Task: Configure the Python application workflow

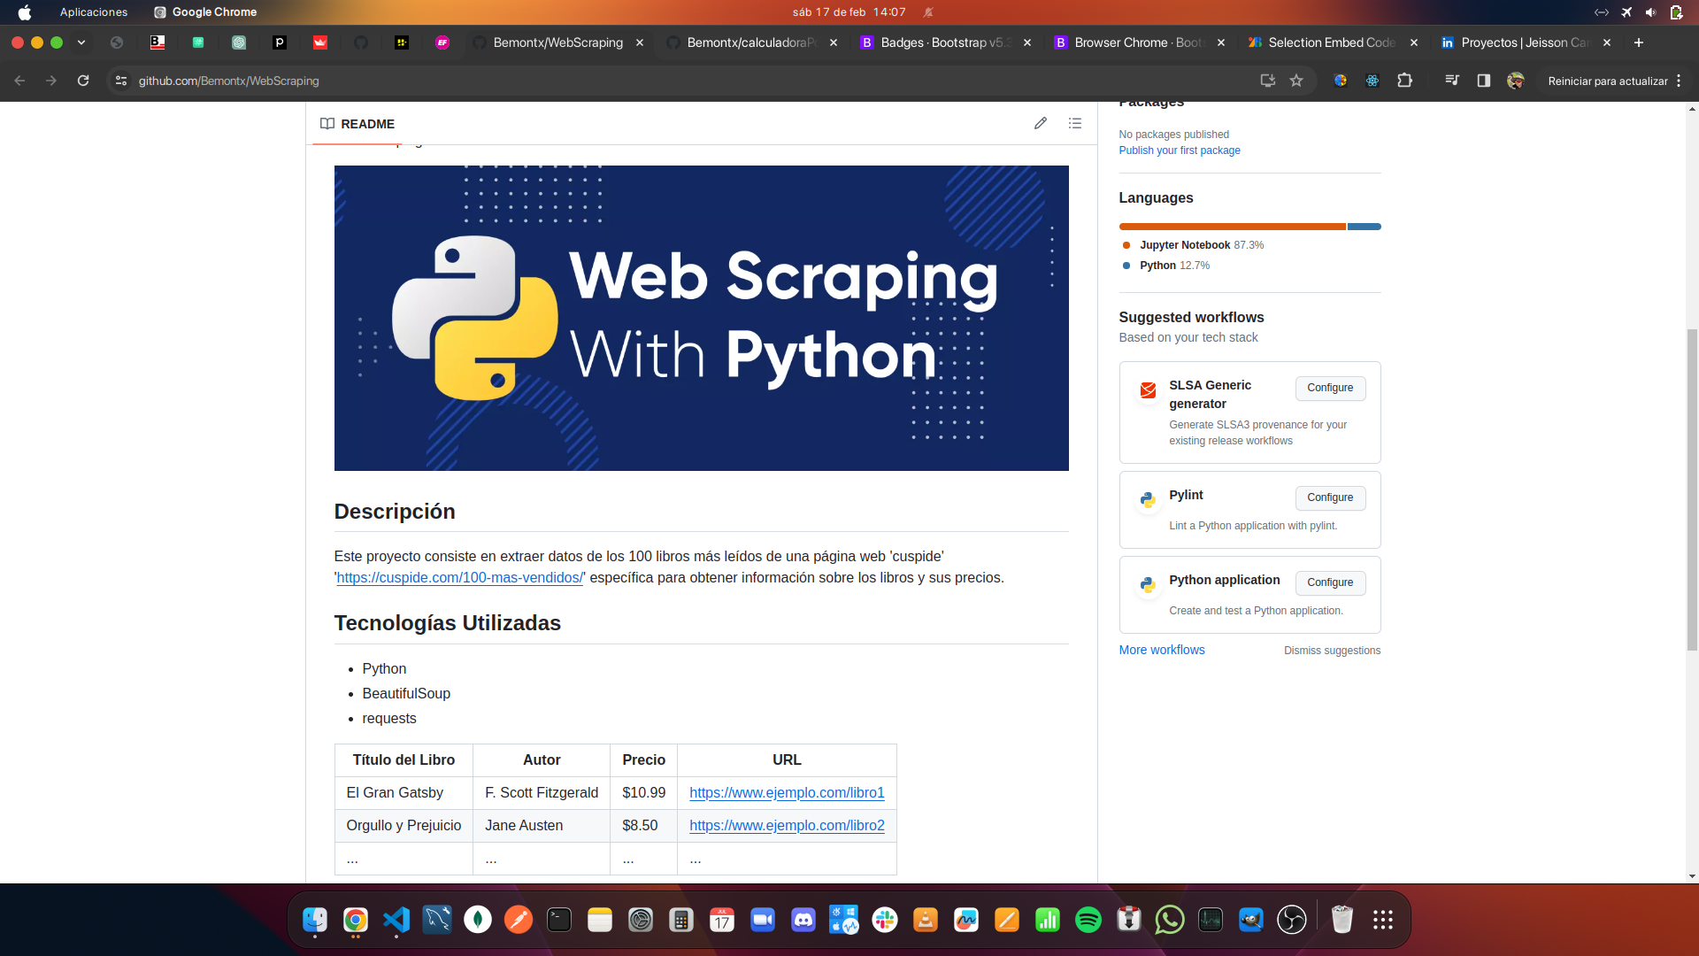Action: [x=1330, y=582]
